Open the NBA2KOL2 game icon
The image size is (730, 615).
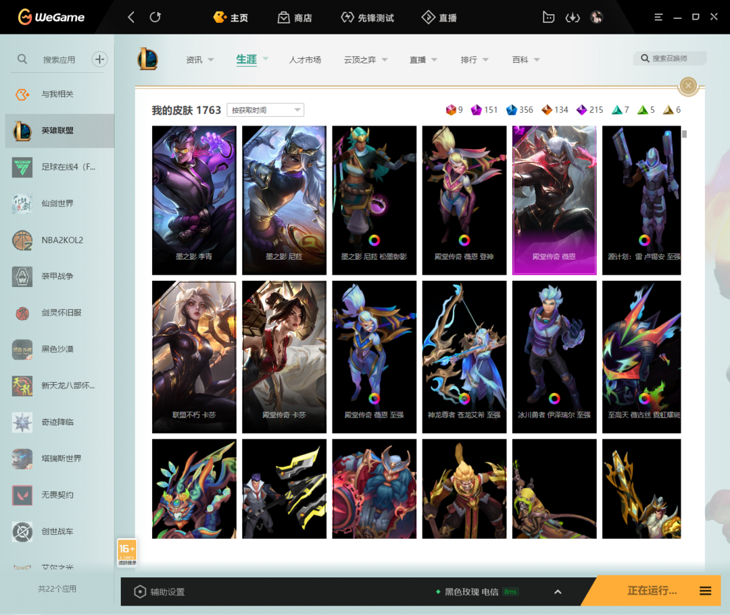[22, 240]
